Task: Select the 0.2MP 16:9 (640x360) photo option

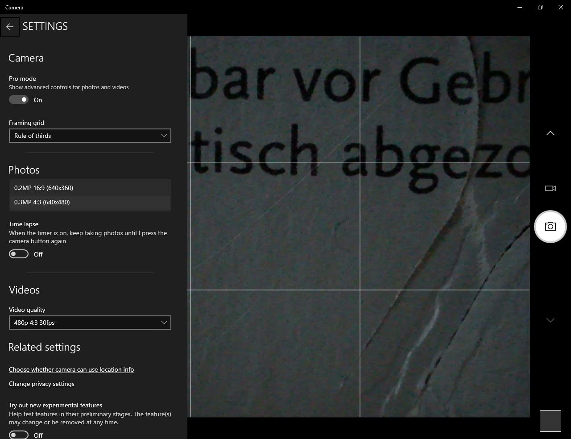Action: (x=90, y=188)
